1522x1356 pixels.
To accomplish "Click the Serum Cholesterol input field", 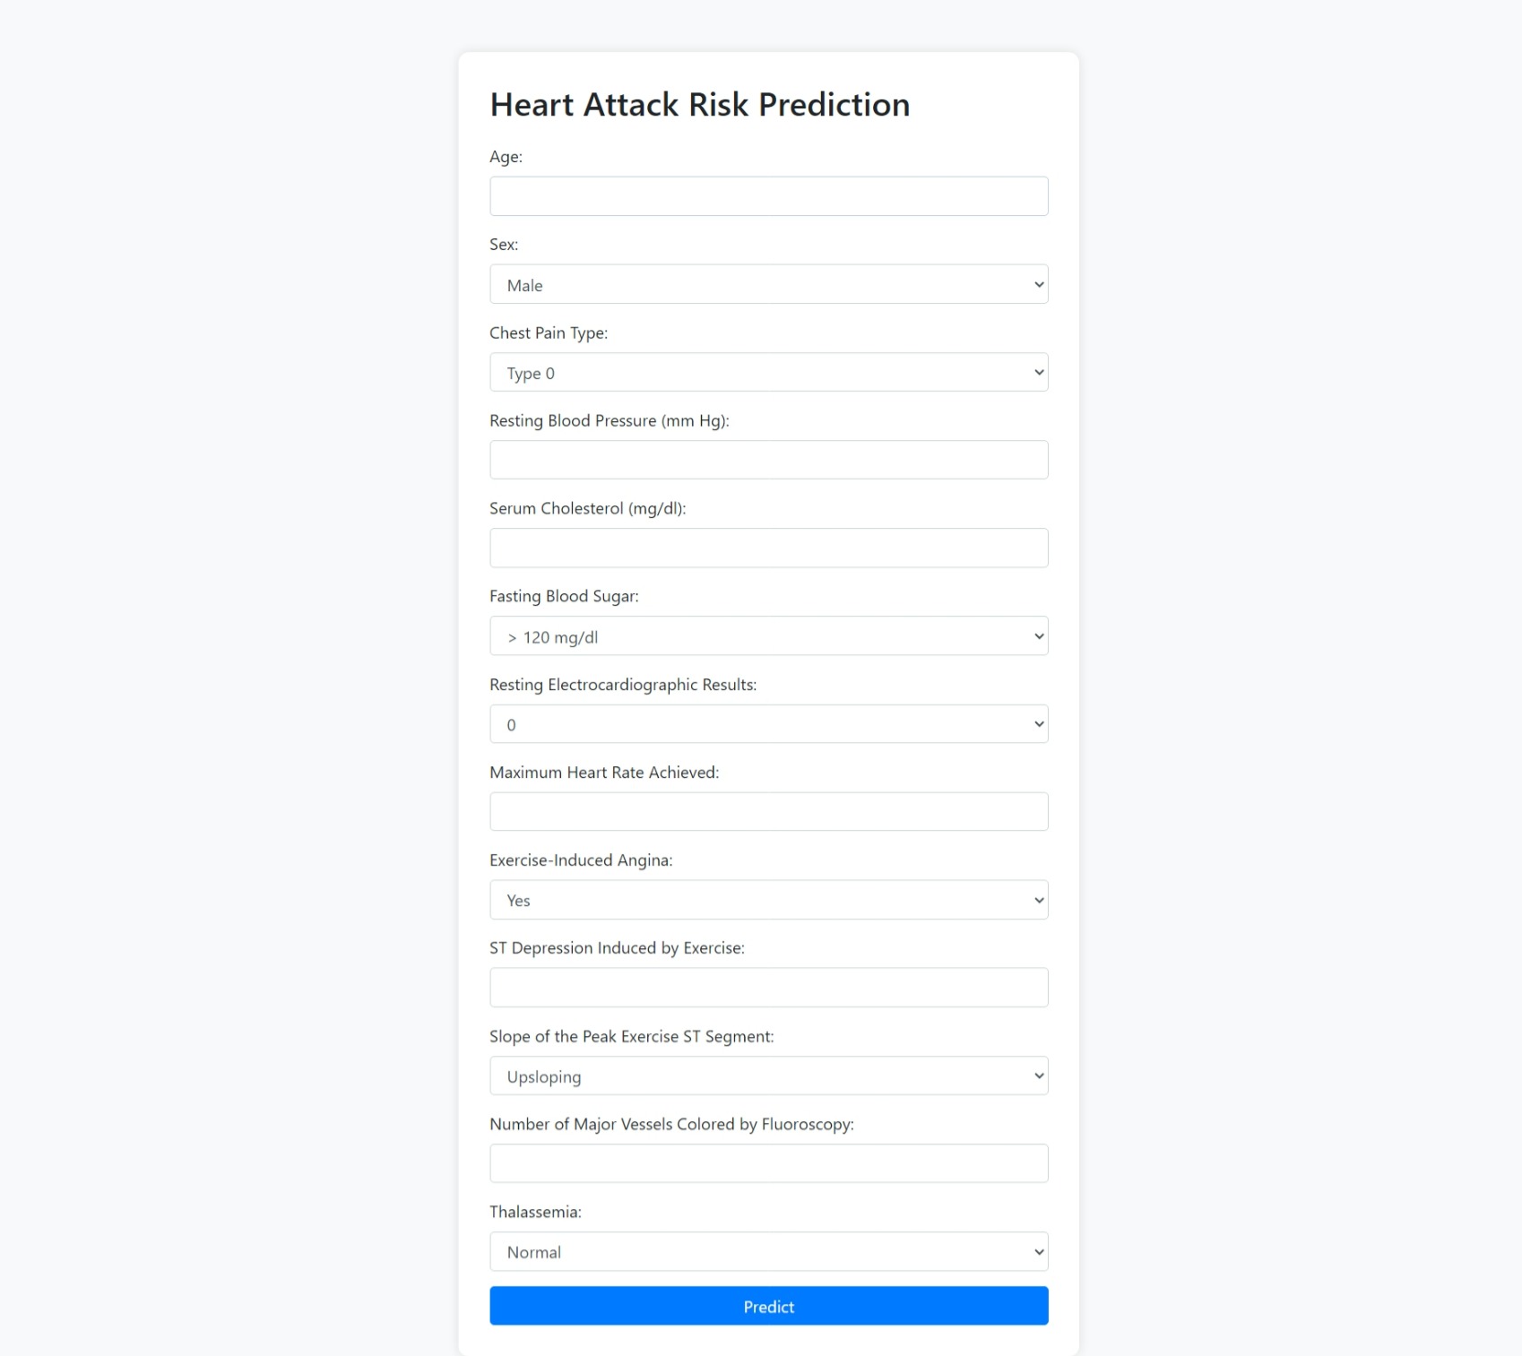I will pyautogui.click(x=768, y=548).
